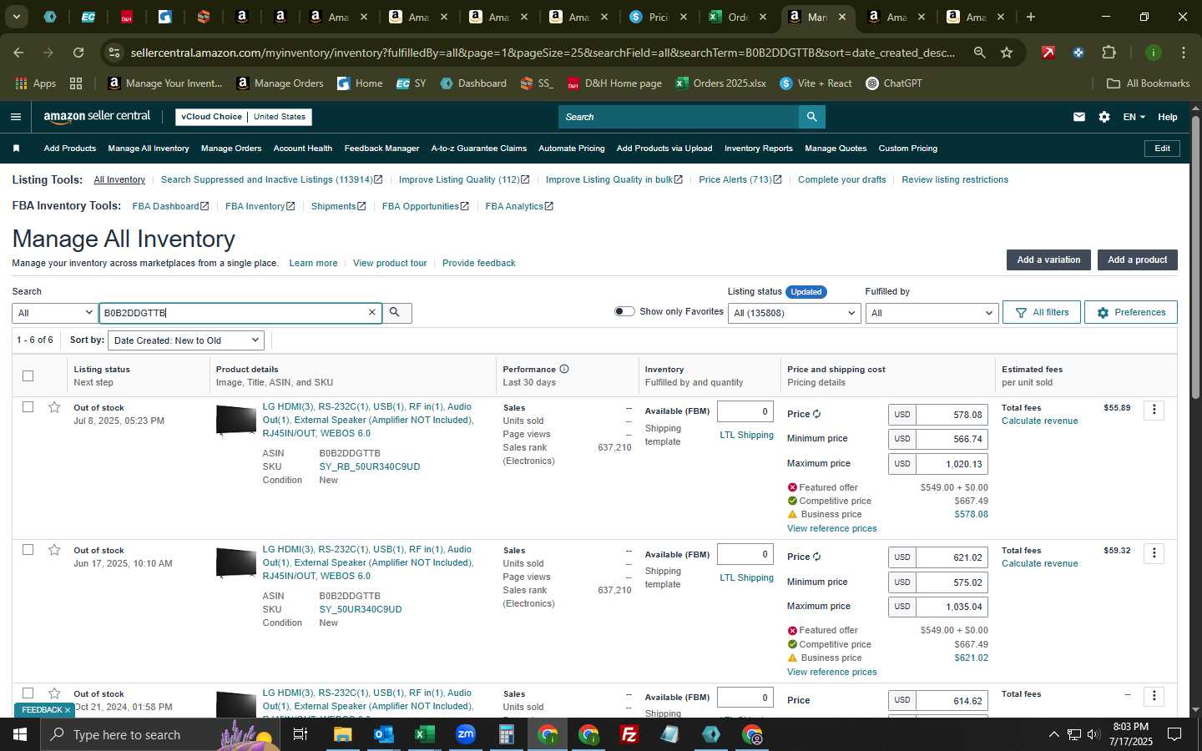The image size is (1202, 751).
Task: Favorite the Oct 21, 2024 listing star
Action: (x=54, y=693)
